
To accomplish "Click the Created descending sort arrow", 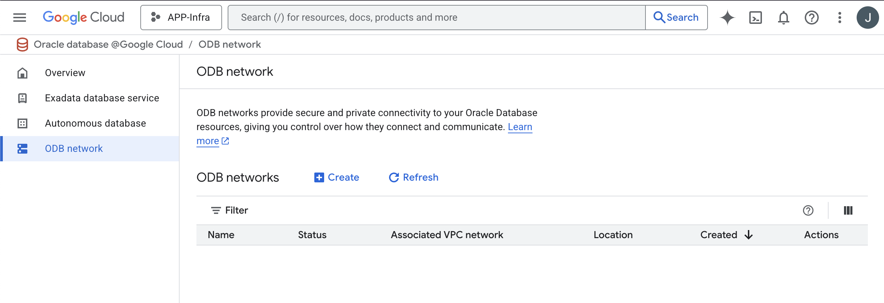I will [x=749, y=235].
